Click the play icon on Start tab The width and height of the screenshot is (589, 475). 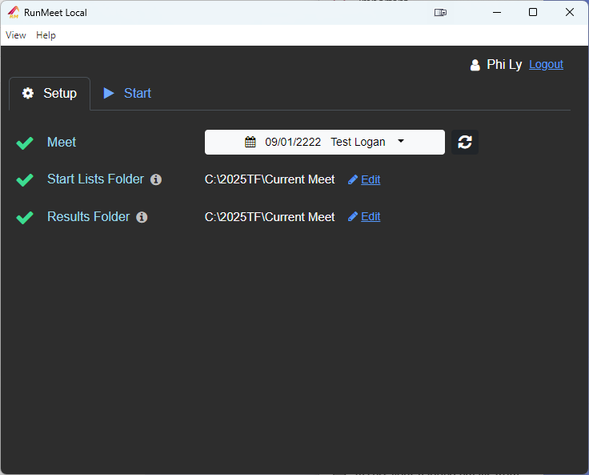[x=109, y=93]
